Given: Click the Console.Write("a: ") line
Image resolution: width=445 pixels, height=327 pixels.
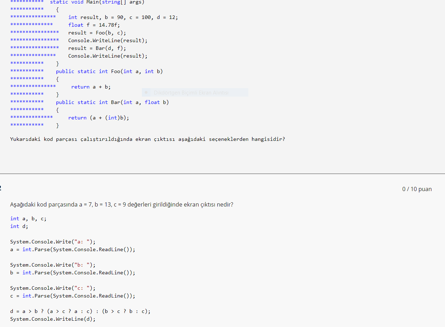Looking at the screenshot, I should click(53, 242).
